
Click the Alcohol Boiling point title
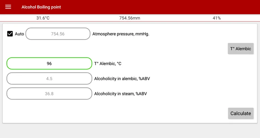(41, 7)
